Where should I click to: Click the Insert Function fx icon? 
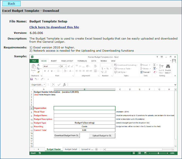pos(64,85)
